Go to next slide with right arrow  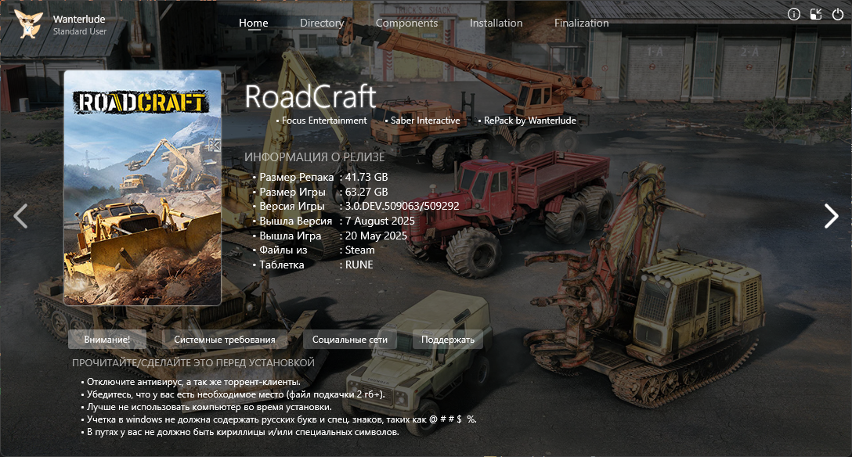[x=832, y=216]
